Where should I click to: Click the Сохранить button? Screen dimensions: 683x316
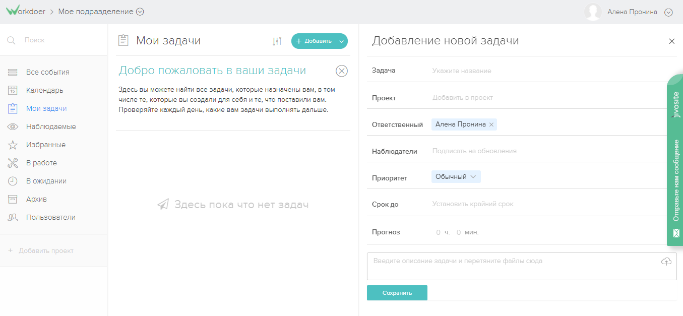point(397,292)
